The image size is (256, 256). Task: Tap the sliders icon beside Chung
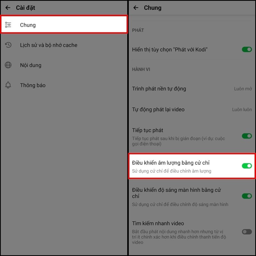pyautogui.click(x=8, y=25)
